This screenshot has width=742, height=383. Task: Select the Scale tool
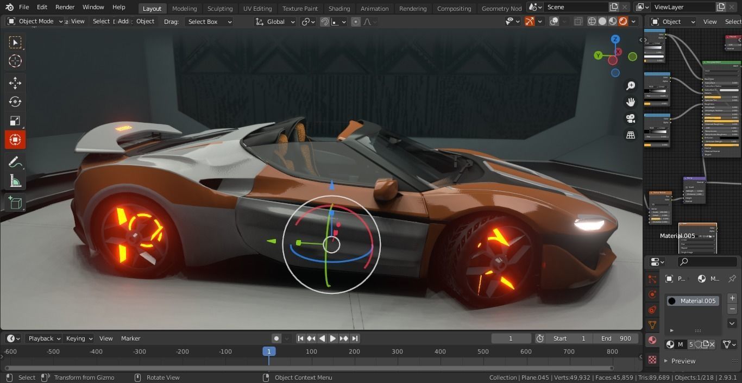coord(15,121)
